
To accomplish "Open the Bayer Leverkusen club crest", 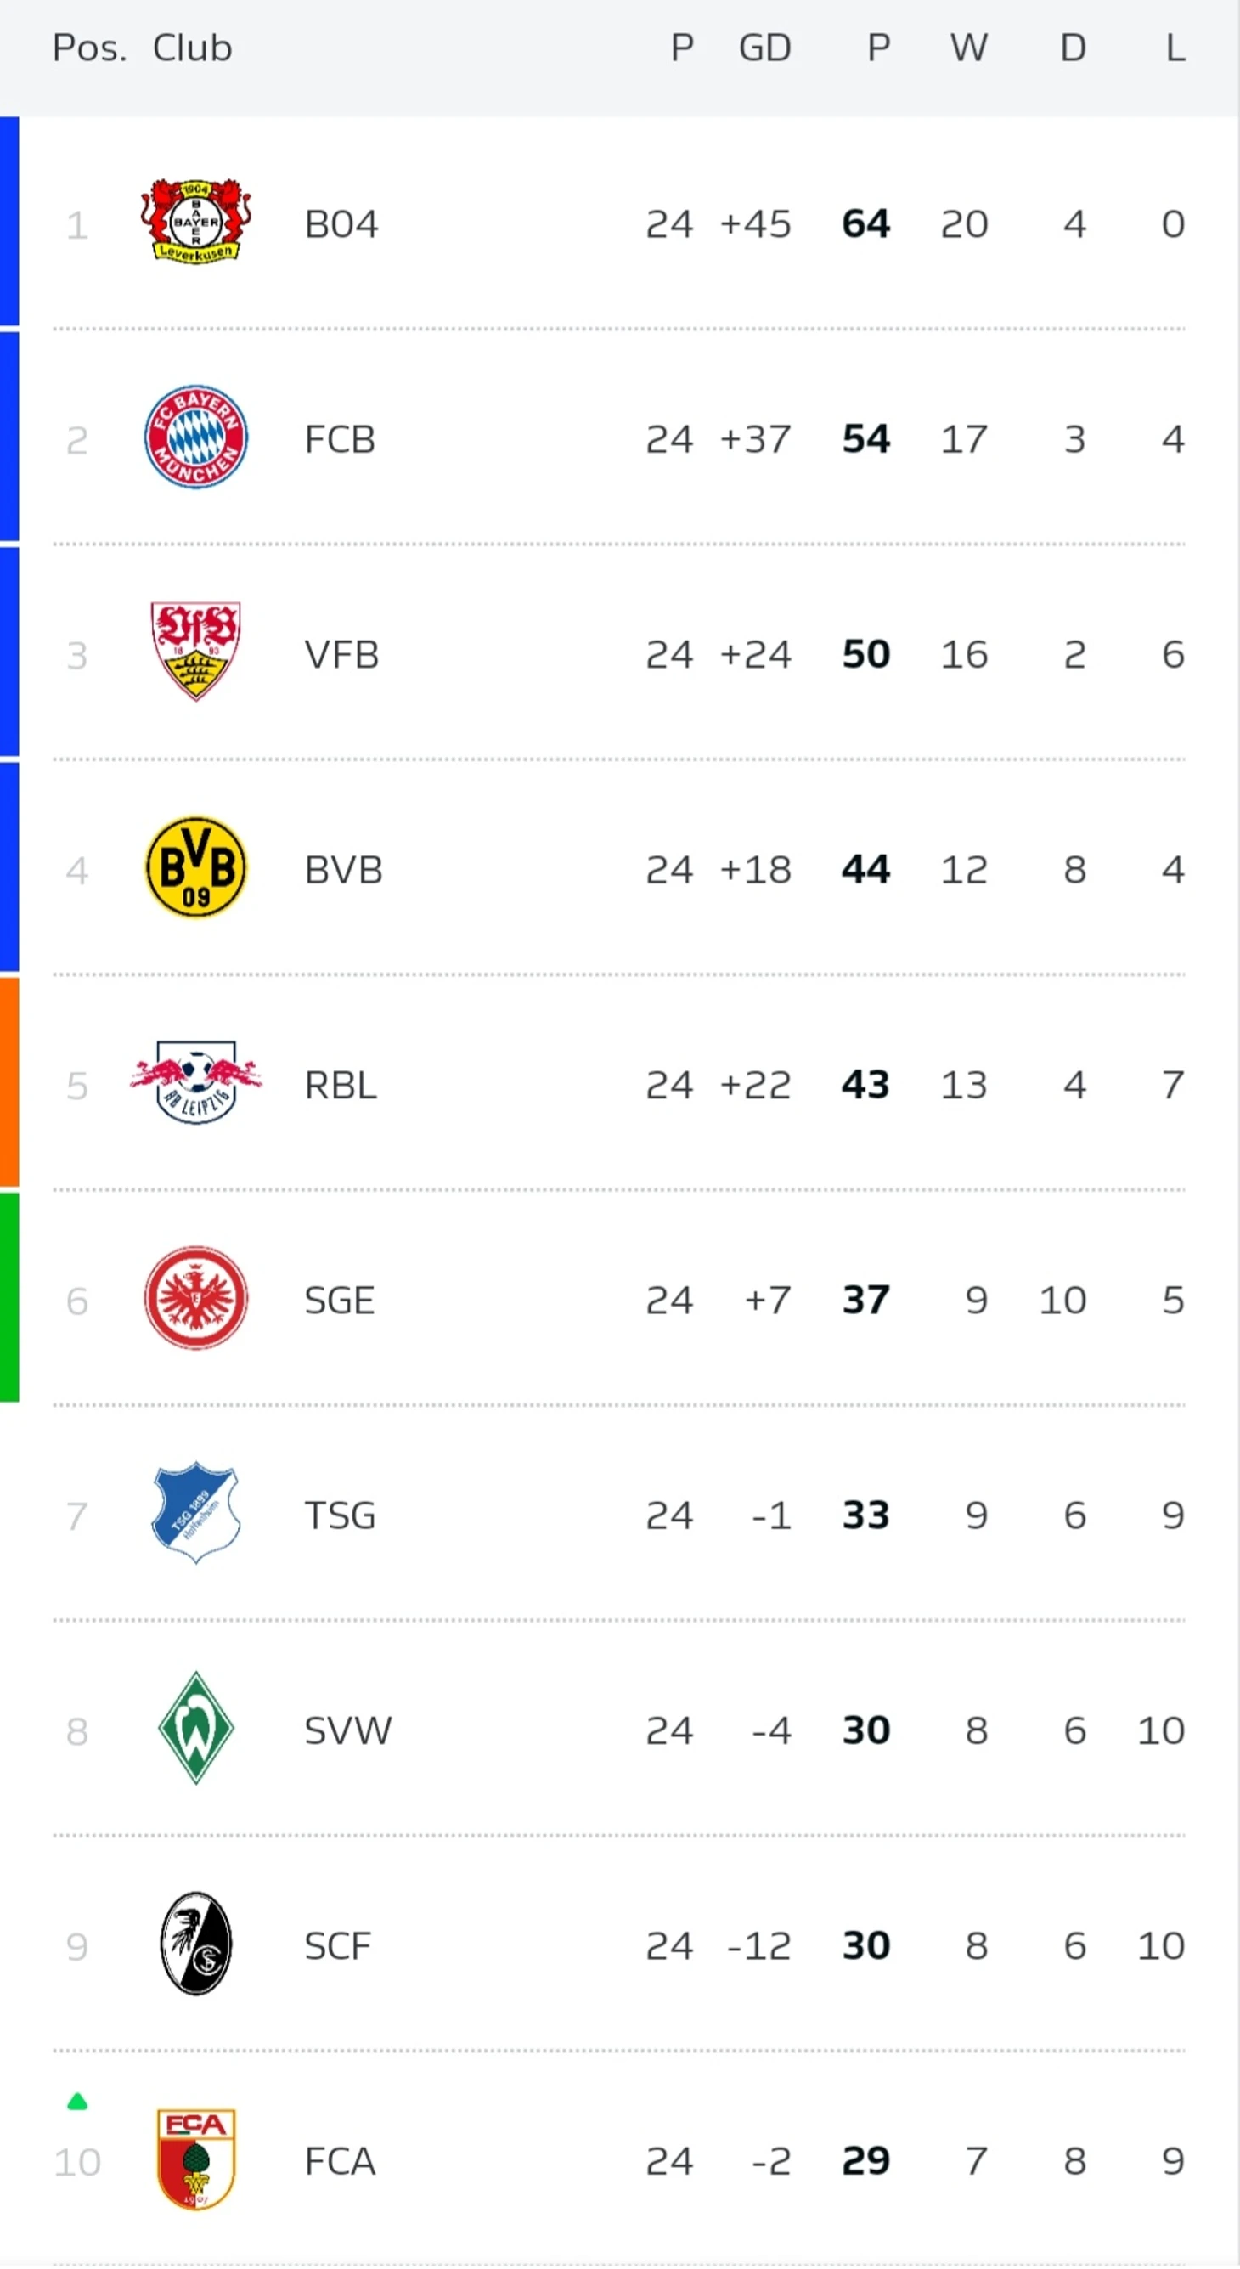I will coord(195,221).
